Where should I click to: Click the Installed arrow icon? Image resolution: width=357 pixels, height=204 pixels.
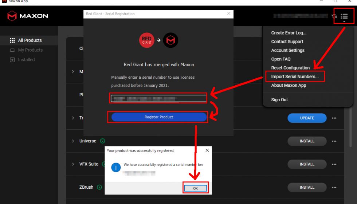(12, 60)
